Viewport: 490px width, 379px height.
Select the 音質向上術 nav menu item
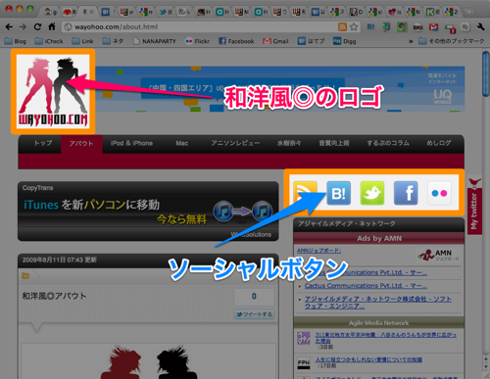coord(334,143)
